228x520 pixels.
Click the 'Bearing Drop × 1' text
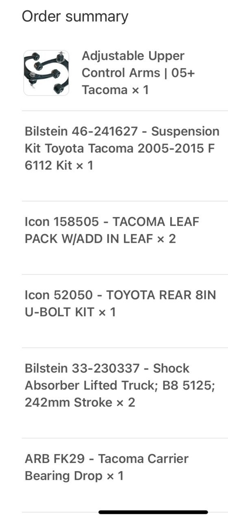tap(74, 476)
